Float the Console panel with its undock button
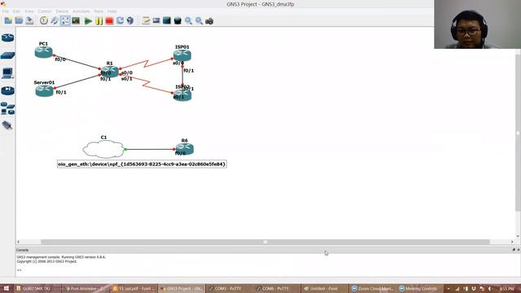521x293 pixels. coord(514,250)
